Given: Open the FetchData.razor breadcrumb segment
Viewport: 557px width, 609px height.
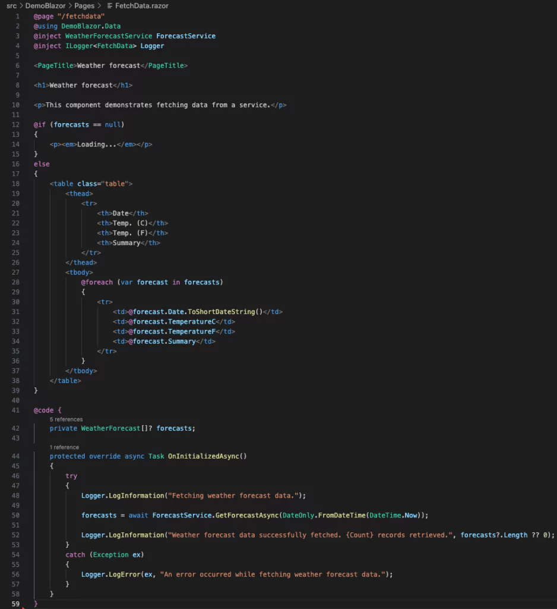Looking at the screenshot, I should (x=141, y=6).
